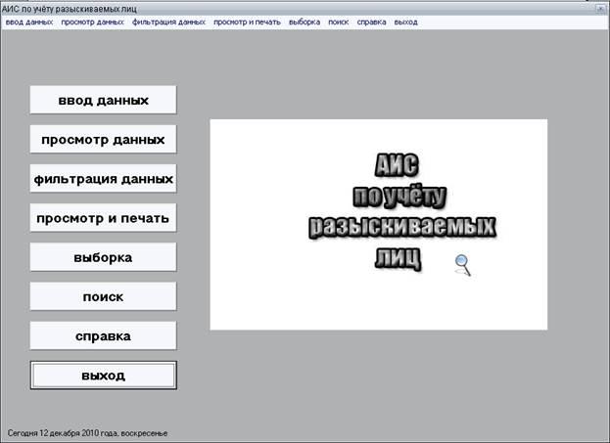Screen dimensions: 610x443
Task: Open the 'поиск' menu bar item
Action: tap(339, 22)
